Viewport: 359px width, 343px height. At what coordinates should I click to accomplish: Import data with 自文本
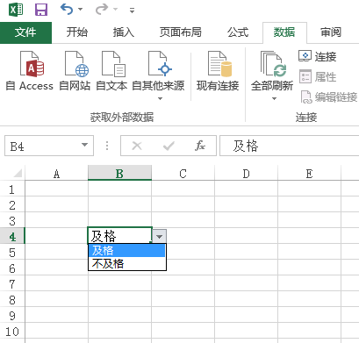111,70
